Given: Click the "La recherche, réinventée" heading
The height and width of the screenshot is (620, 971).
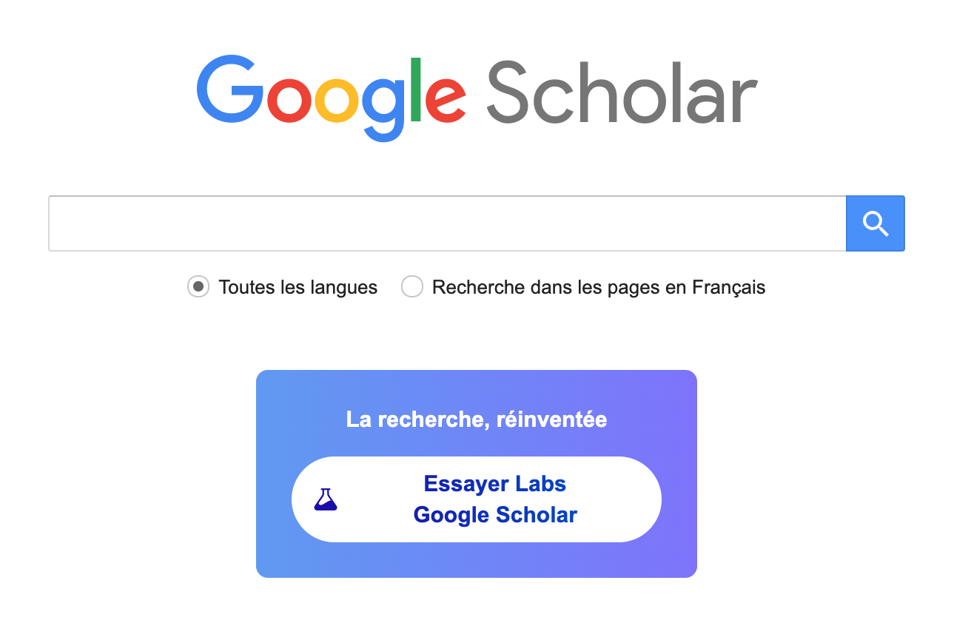Looking at the screenshot, I should 477,419.
